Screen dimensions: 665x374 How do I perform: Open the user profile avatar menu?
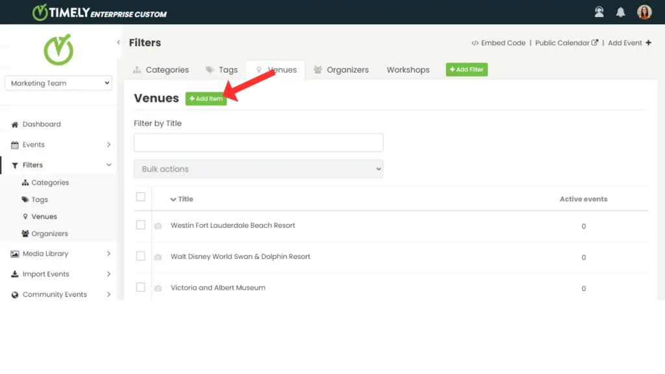[644, 12]
